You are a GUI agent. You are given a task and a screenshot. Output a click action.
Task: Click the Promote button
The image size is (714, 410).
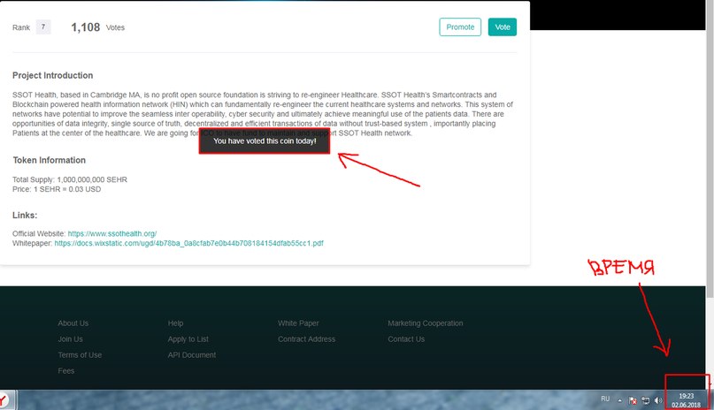pyautogui.click(x=460, y=27)
